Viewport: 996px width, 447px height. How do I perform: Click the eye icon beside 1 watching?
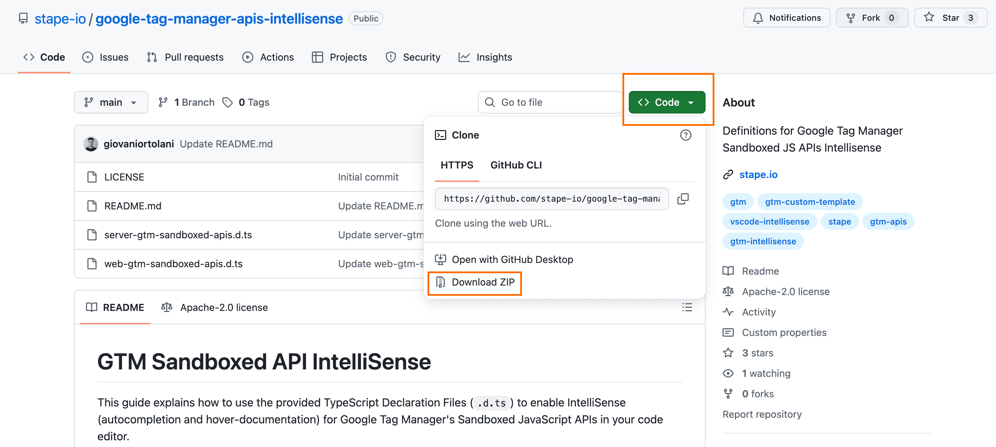[728, 374]
